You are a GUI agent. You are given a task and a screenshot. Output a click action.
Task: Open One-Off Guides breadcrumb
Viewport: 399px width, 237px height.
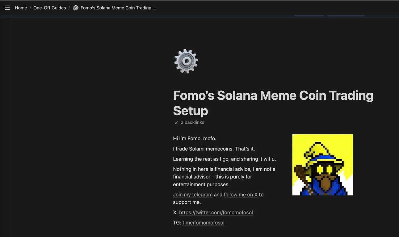(49, 8)
